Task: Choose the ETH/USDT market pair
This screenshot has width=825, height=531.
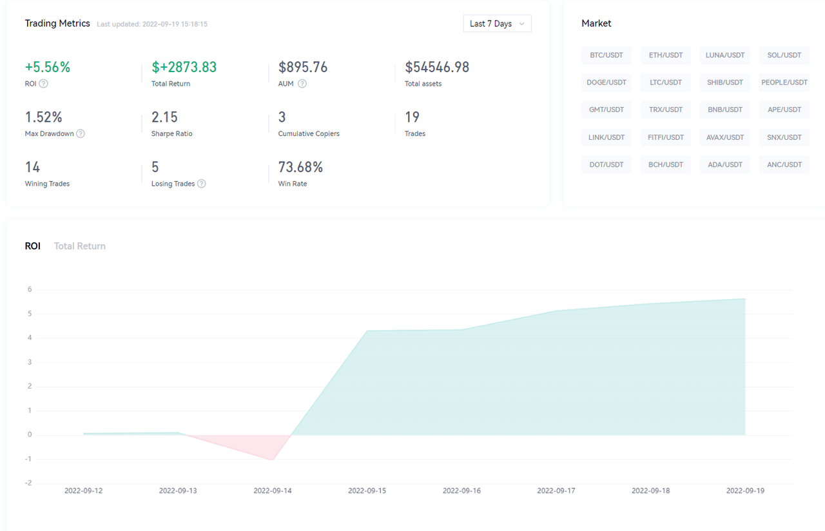Action: click(x=666, y=55)
